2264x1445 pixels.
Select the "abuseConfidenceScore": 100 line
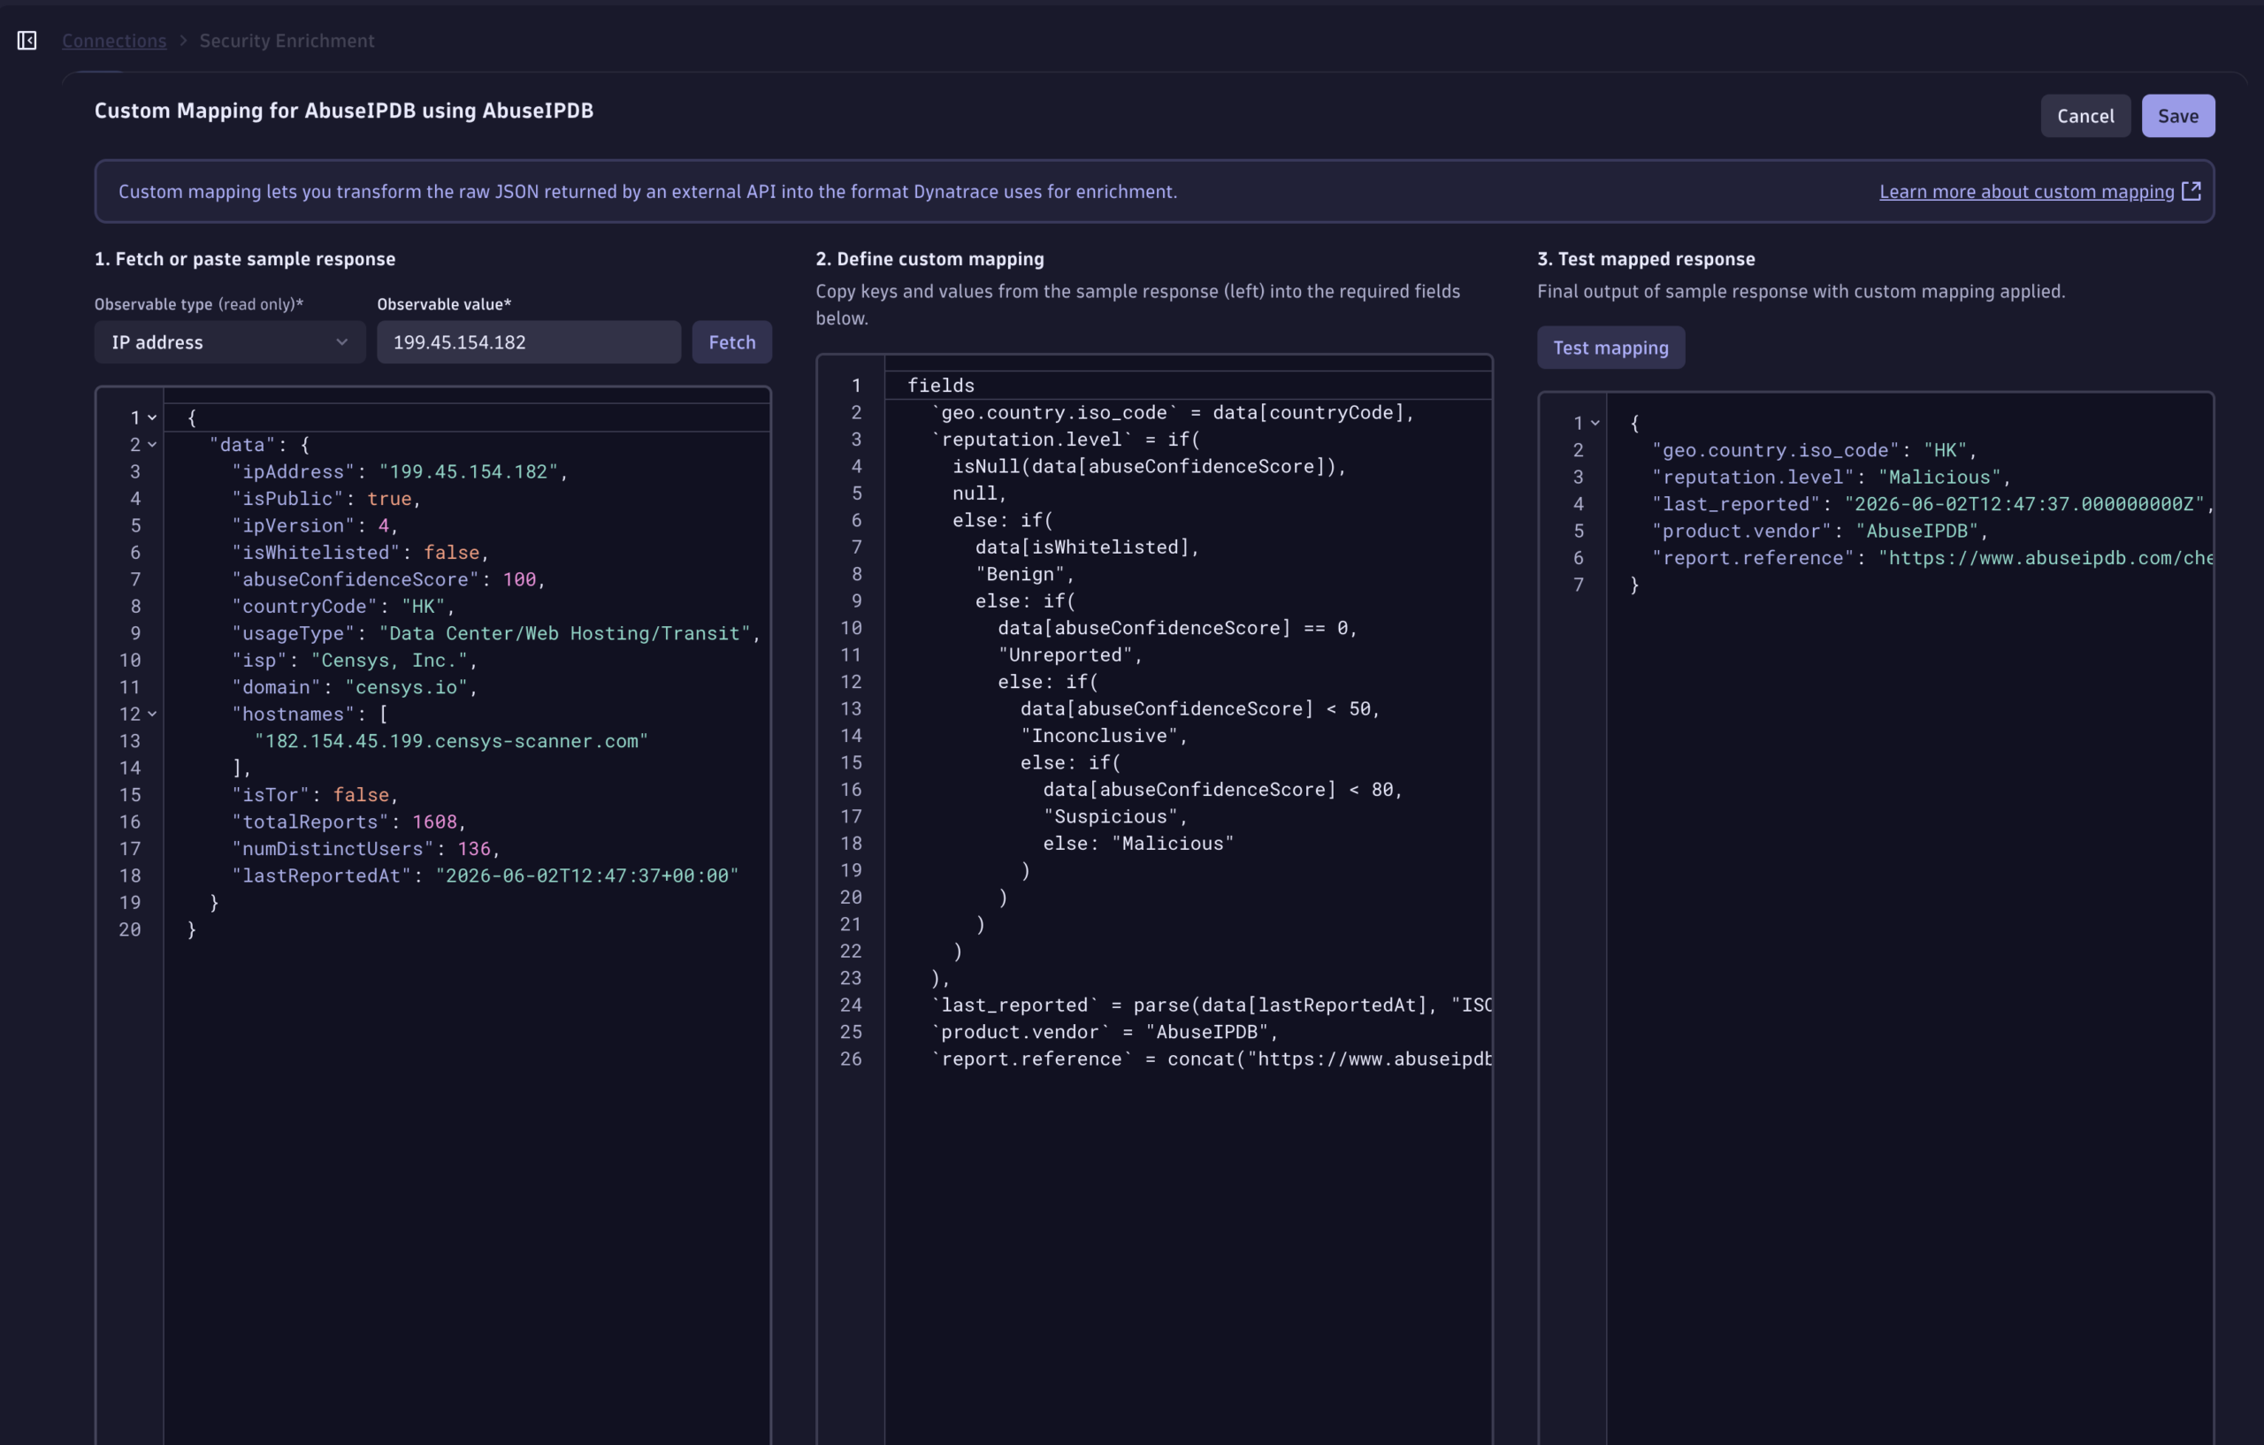388,580
